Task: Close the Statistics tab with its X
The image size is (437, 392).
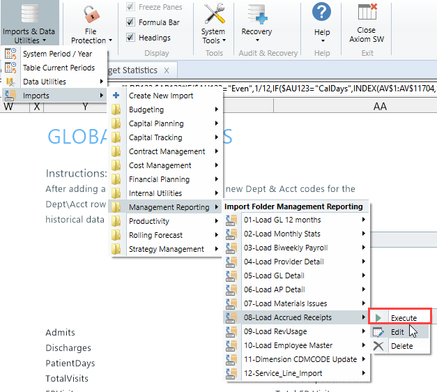Action: 166,70
